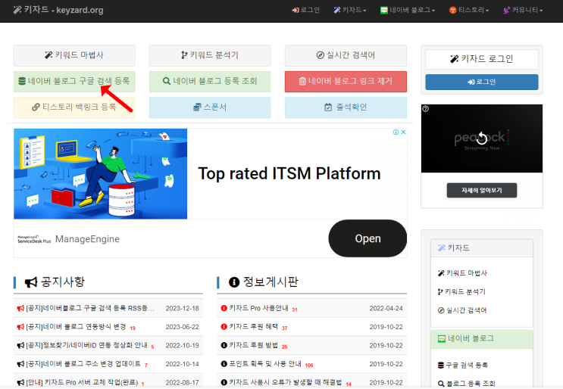Click the link chain icon on 백링크 등록
The width and height of the screenshot is (563, 389).
(36, 107)
